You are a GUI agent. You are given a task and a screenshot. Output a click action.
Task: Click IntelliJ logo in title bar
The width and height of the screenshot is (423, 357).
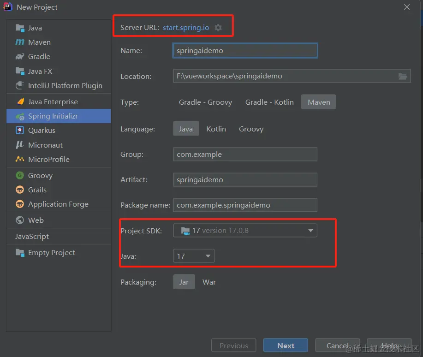click(8, 7)
